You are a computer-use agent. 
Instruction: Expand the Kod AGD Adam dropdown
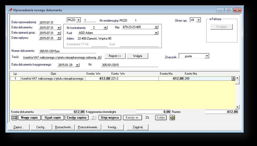(x=156, y=33)
